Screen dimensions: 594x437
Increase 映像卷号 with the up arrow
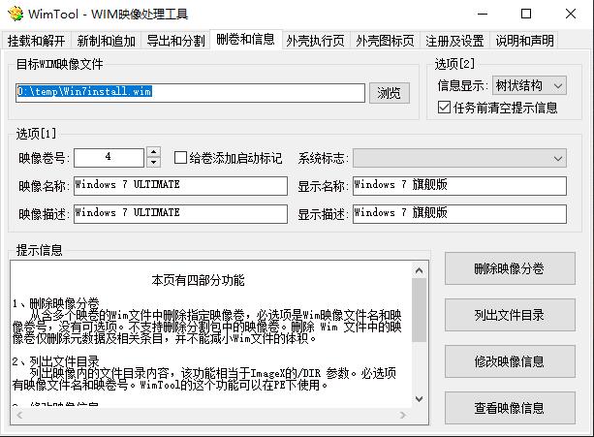153,152
